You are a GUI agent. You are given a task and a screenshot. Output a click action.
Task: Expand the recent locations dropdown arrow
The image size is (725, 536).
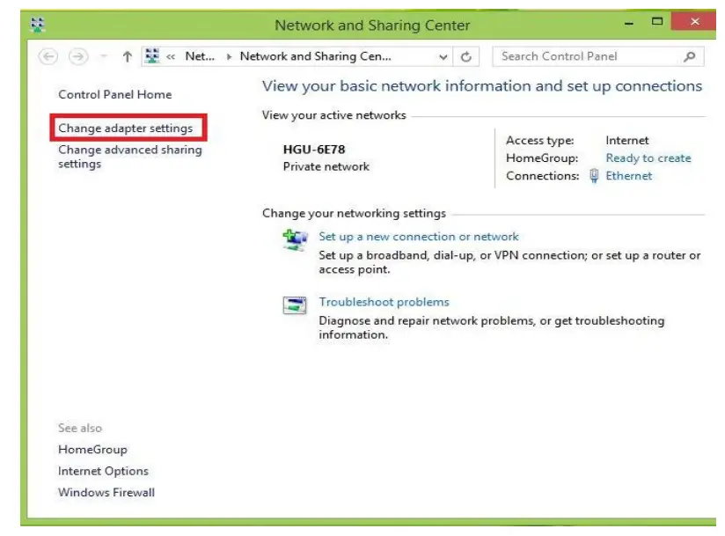[102, 57]
